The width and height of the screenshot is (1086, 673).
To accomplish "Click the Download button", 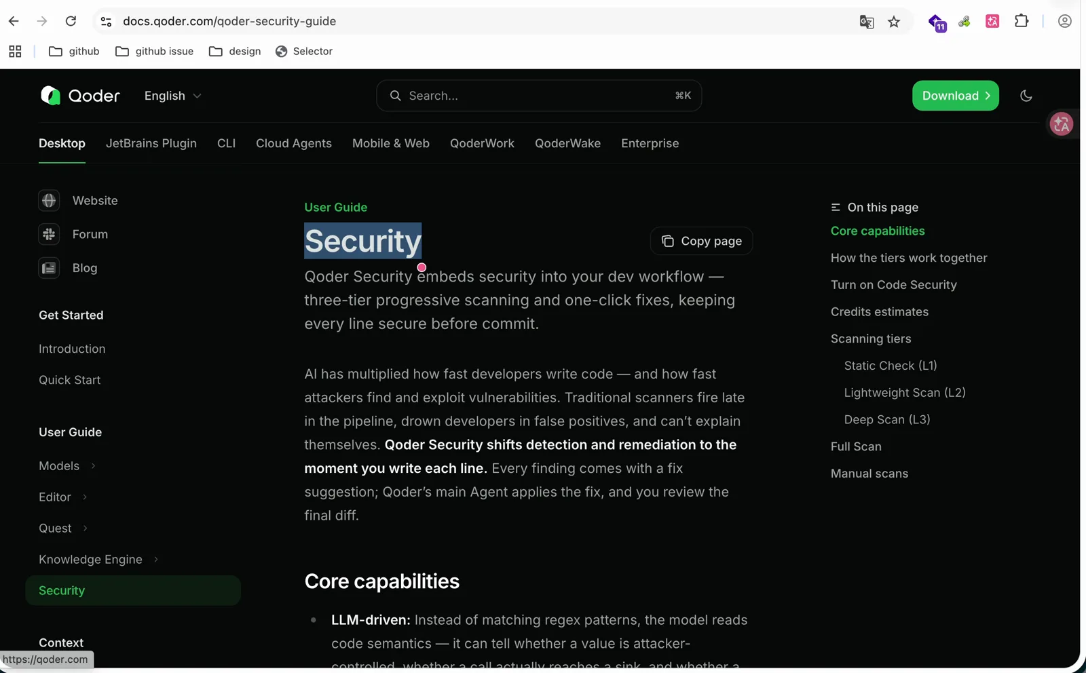I will click(955, 96).
